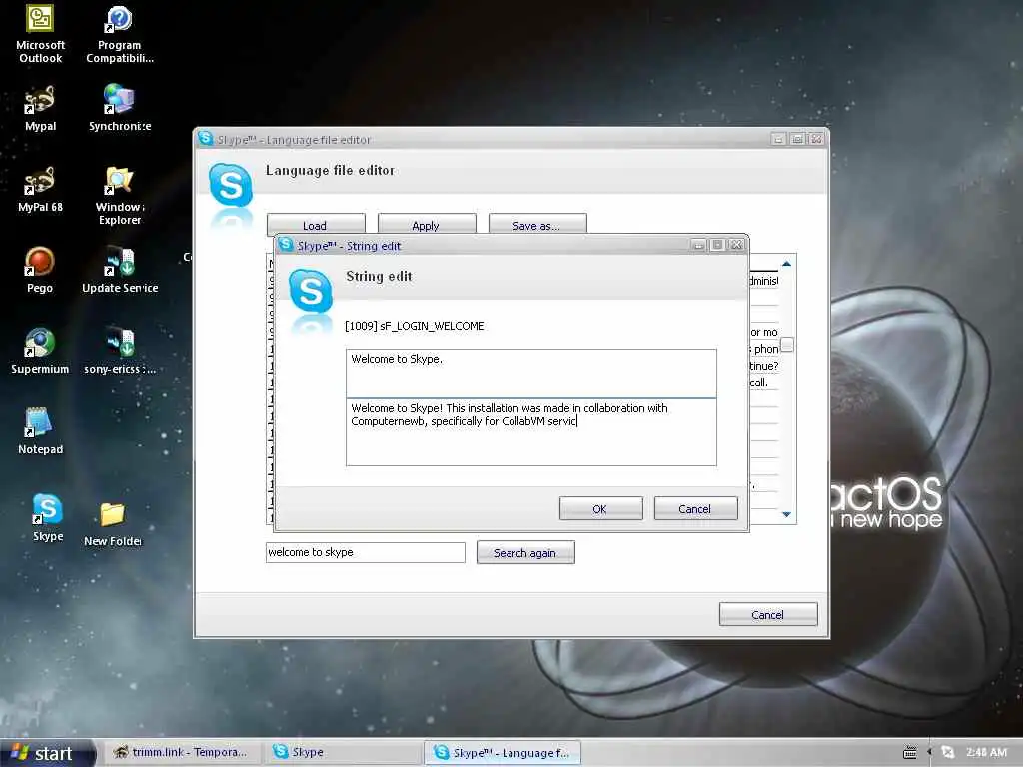Click the scroll down arrow in string list
This screenshot has width=1023, height=767.
[x=787, y=514]
